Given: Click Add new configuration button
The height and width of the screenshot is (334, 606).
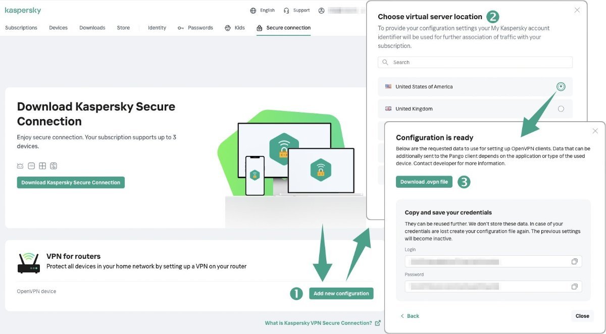Looking at the screenshot, I should coord(341,294).
